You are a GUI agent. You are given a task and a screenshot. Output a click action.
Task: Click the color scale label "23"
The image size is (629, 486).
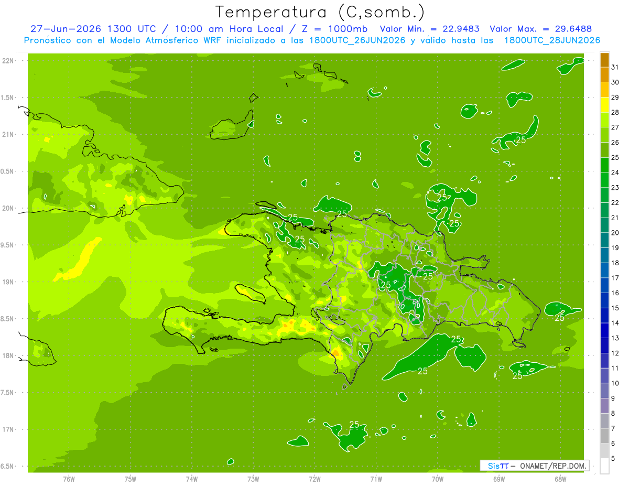click(x=615, y=188)
